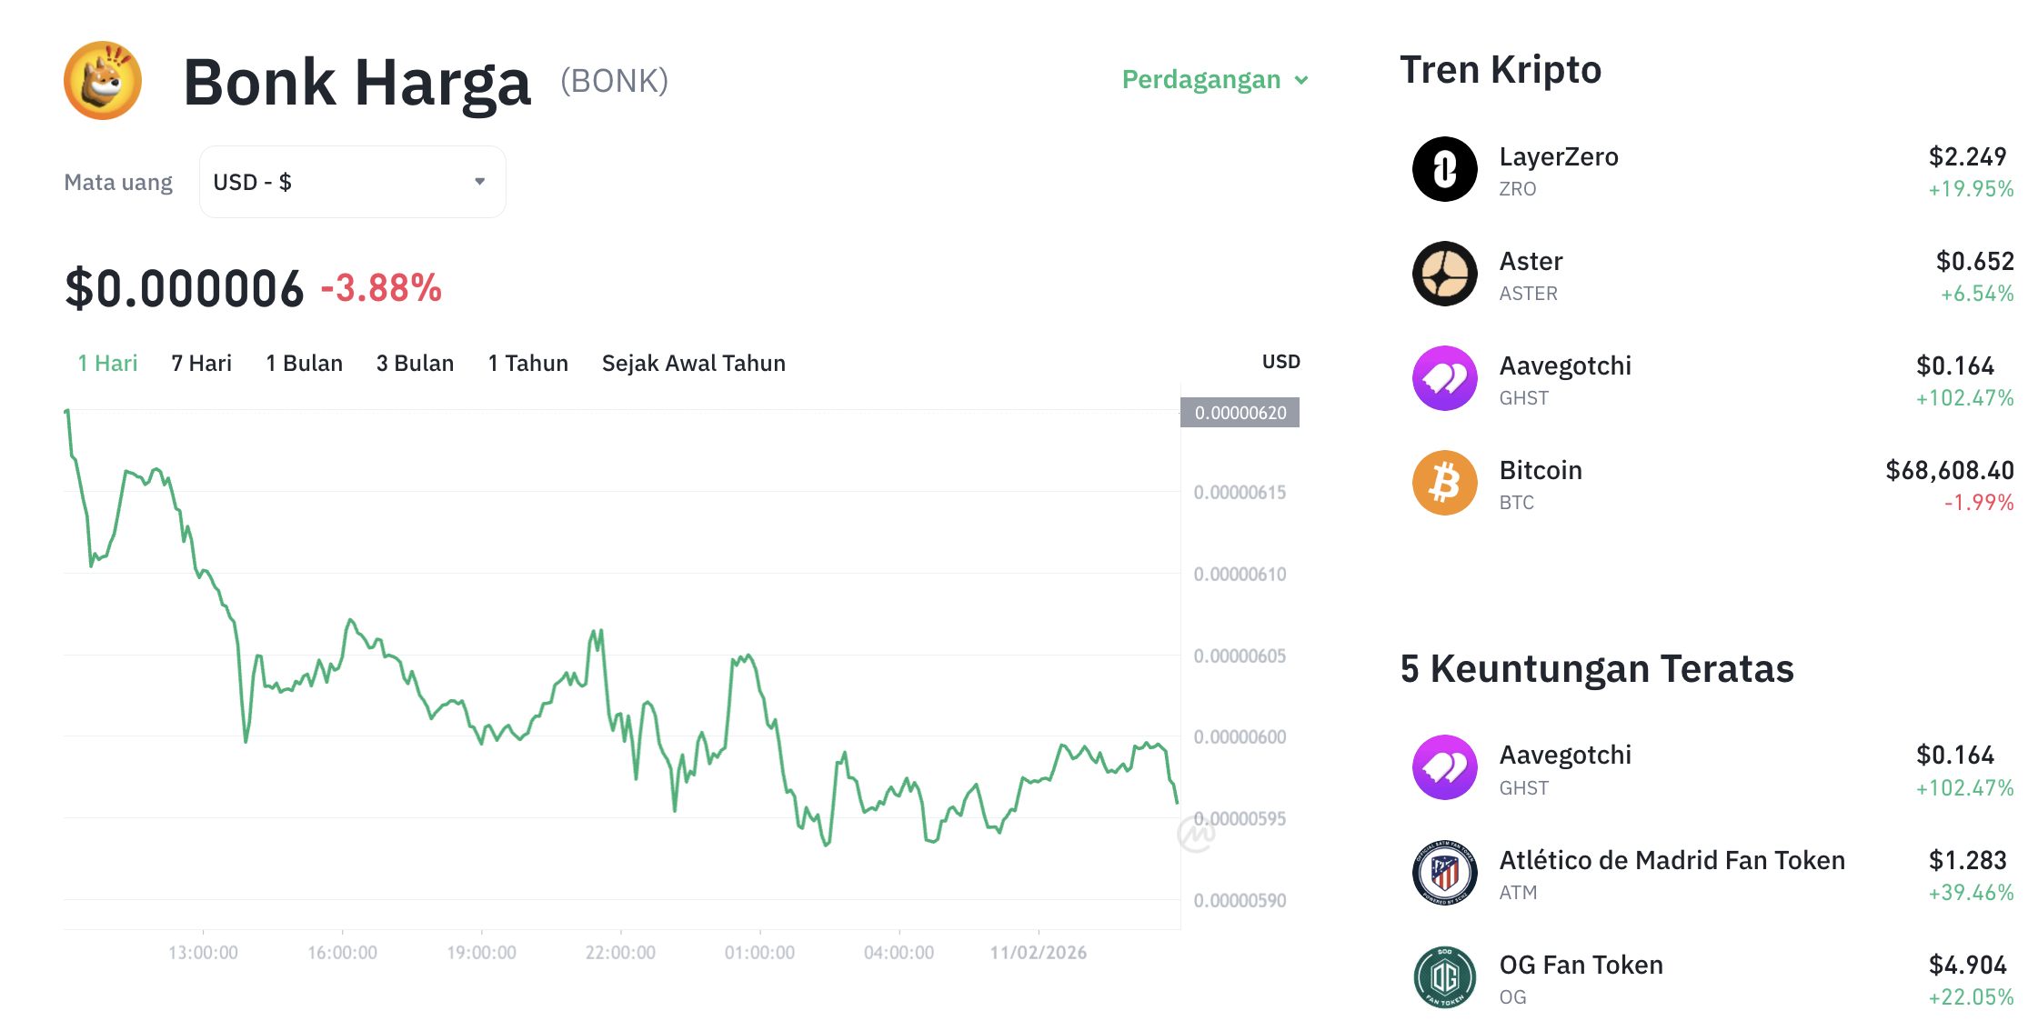Click the Aavegotchi icon in Tren Kripto
Viewport: 2028px width, 1031px height.
point(1444,377)
